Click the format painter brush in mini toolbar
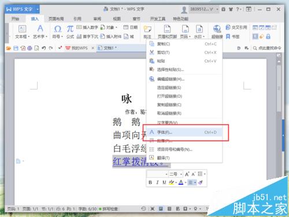The image size is (289, 217). tap(201, 182)
